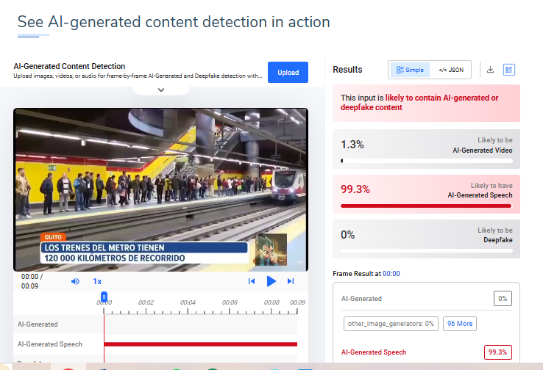The height and width of the screenshot is (370, 543).
Task: Click the Upload button
Action: 288,72
